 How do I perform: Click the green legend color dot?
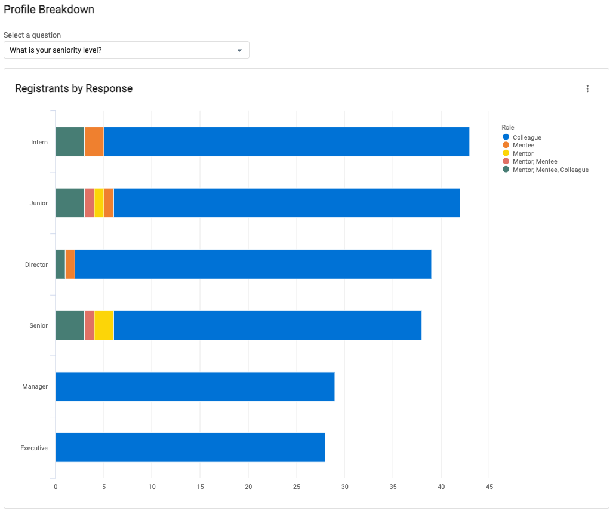coord(506,170)
